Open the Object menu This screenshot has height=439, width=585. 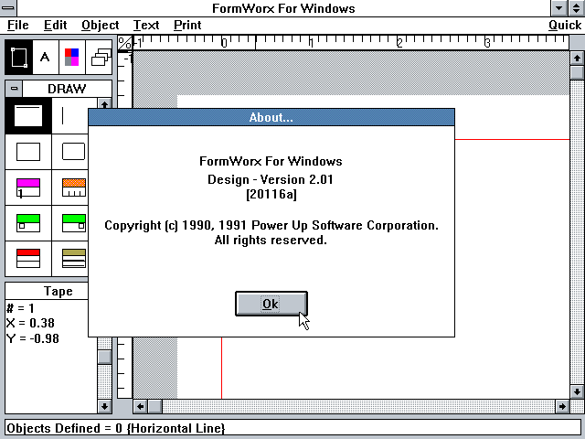coord(100,25)
